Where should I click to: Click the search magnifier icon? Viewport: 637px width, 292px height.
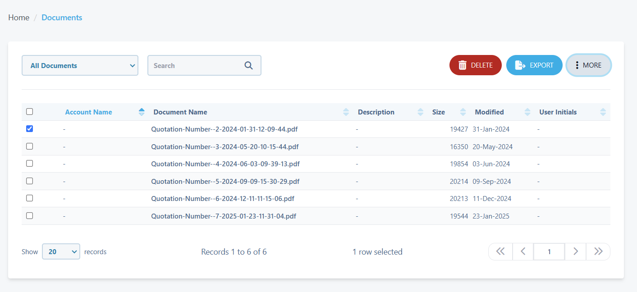(248, 65)
